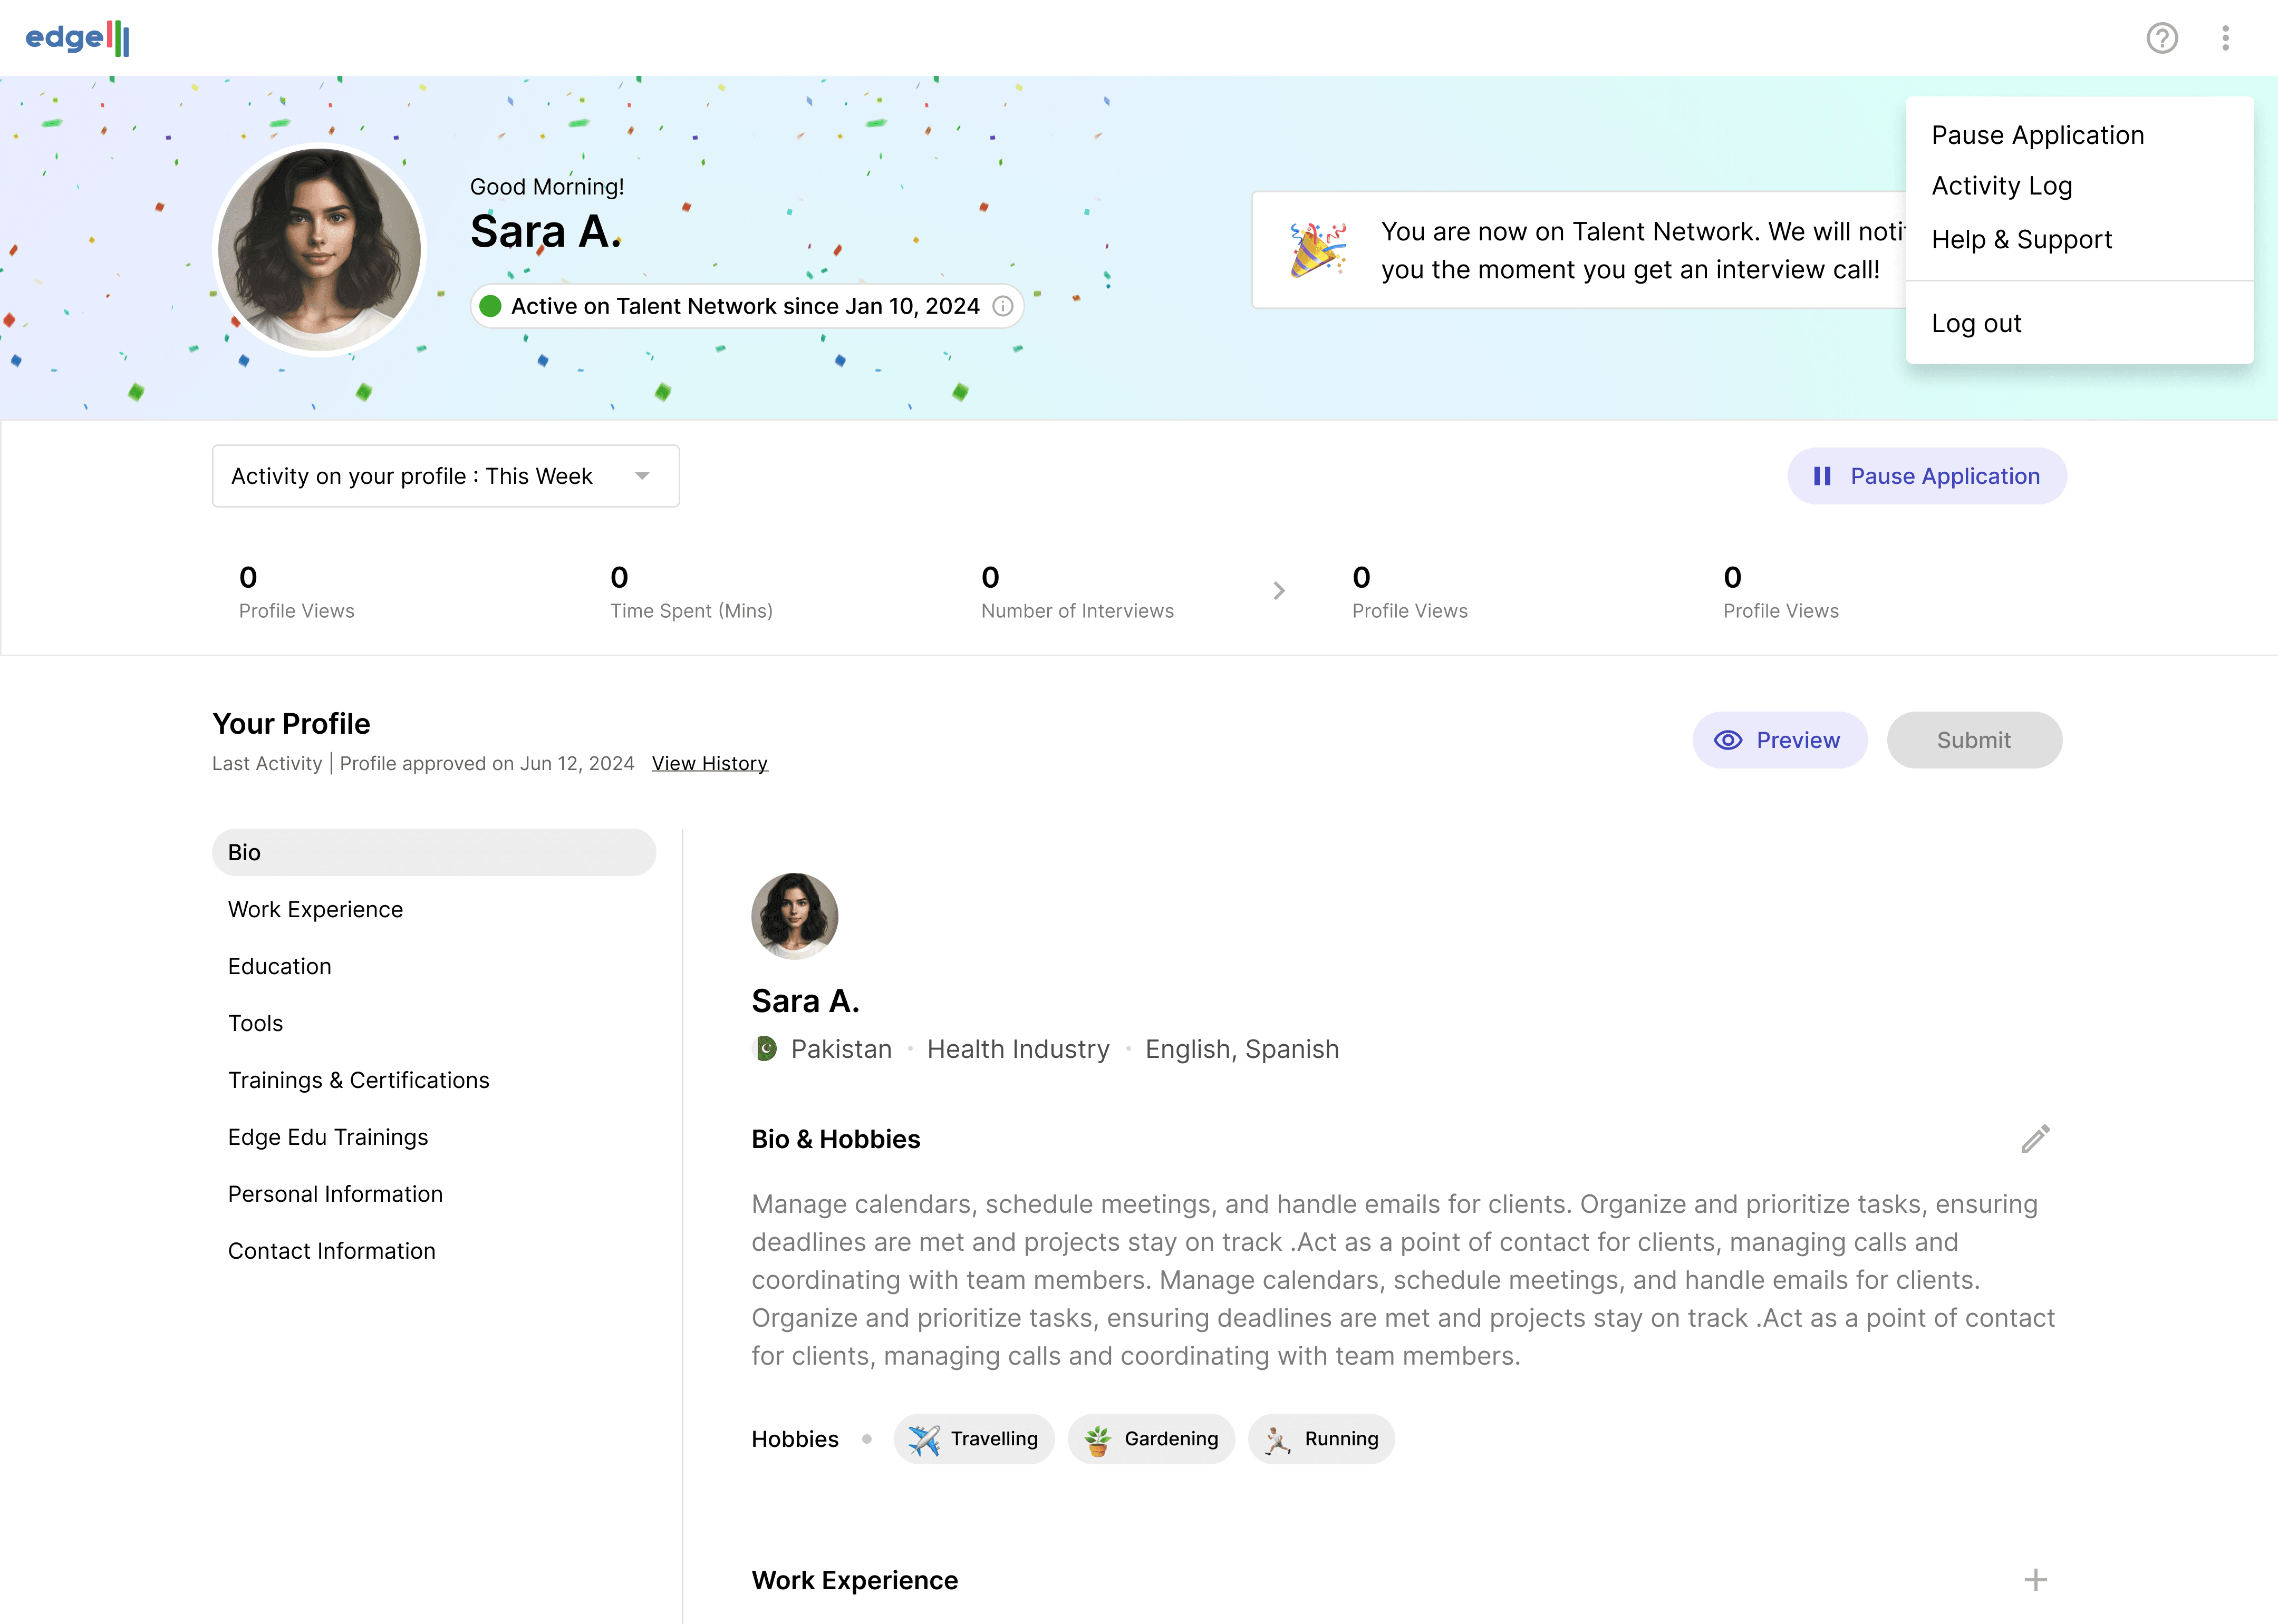Choose Log out from the menu
The height and width of the screenshot is (1624, 2278).
pos(1976,323)
